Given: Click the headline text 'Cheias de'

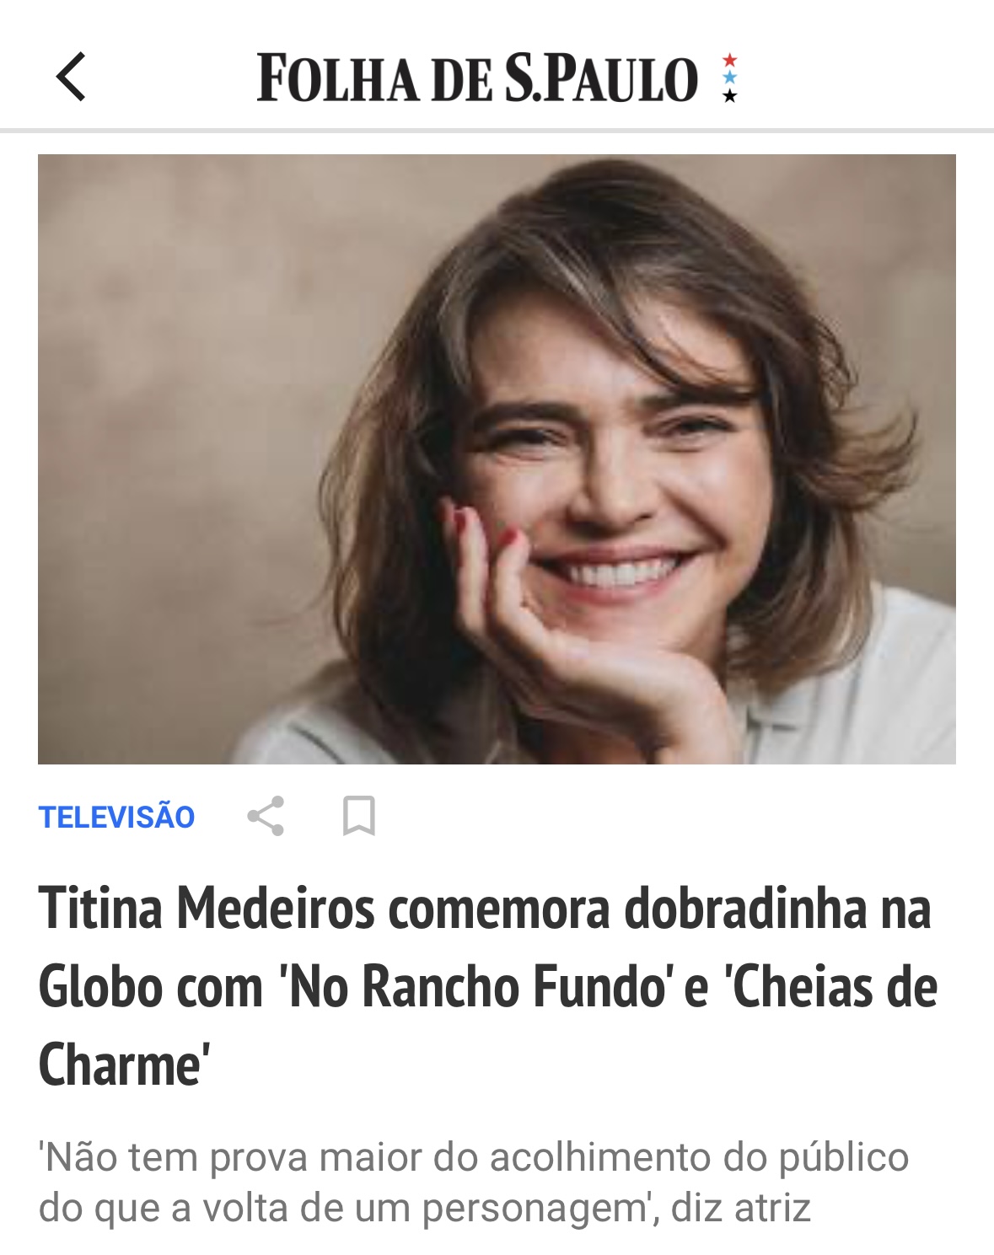Looking at the screenshot, I should click(x=832, y=987).
